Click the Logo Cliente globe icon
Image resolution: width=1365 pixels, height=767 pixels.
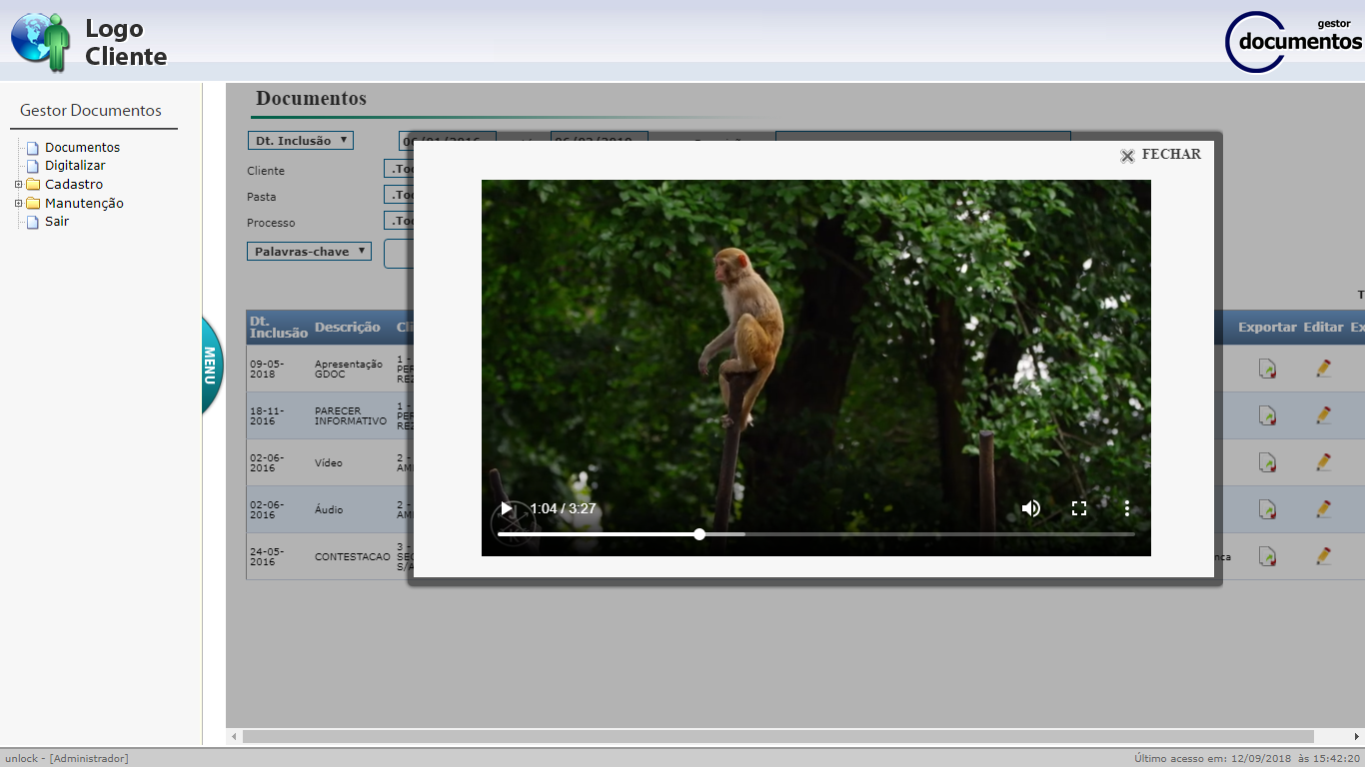pos(41,41)
